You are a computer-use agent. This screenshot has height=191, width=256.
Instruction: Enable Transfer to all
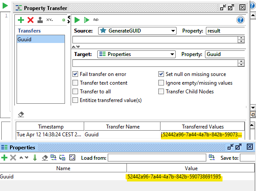tap(75, 91)
